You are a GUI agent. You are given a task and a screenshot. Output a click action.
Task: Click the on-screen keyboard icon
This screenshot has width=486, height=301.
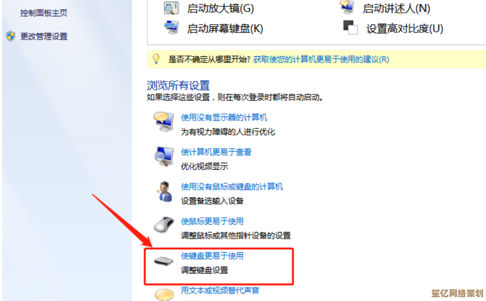(172, 28)
